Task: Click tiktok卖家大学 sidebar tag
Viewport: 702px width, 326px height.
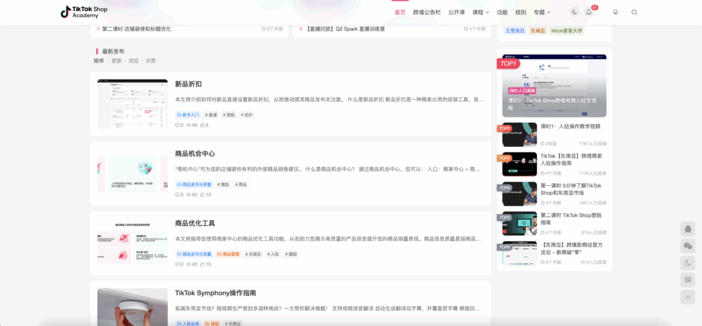Action: [567, 31]
